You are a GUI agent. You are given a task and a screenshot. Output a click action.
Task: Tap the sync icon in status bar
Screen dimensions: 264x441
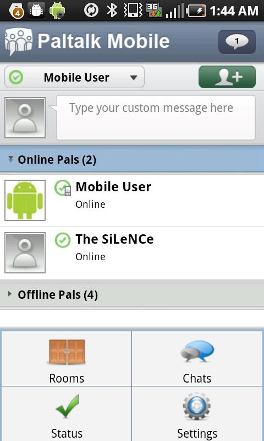click(91, 10)
